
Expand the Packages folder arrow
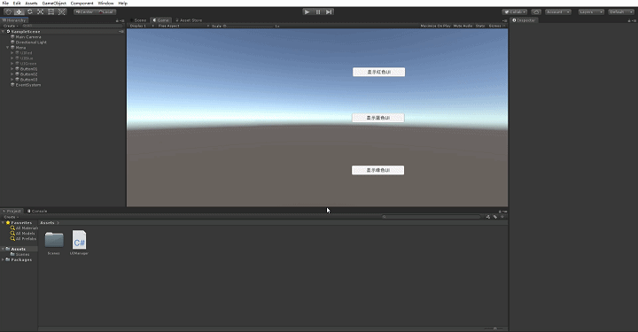click(x=4, y=259)
